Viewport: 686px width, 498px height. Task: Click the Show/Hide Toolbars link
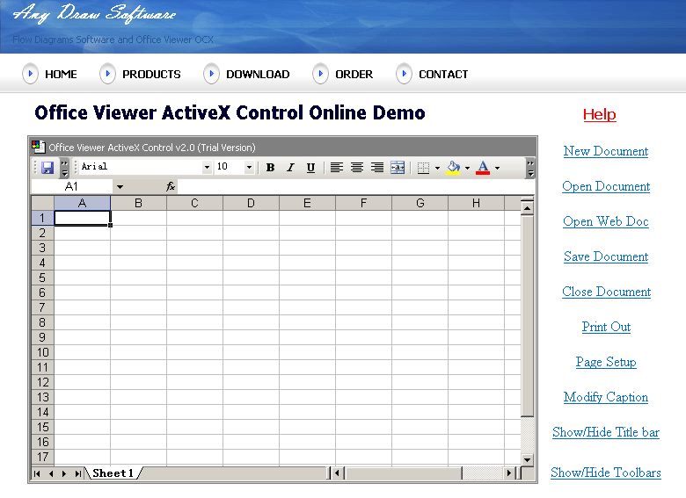pos(605,473)
